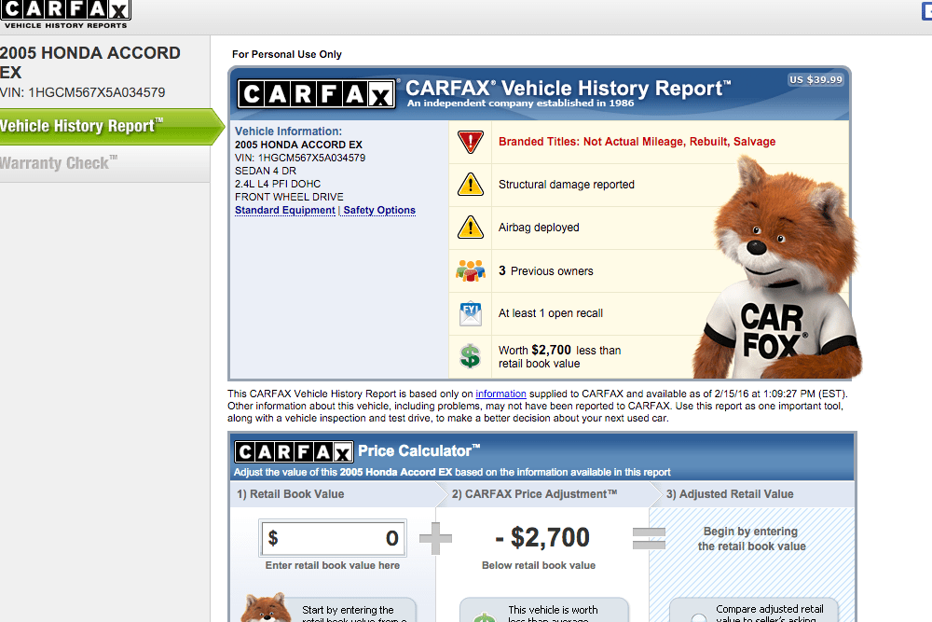Click the green dollar sign value icon
Viewport: 932px width, 622px height.
pos(470,356)
